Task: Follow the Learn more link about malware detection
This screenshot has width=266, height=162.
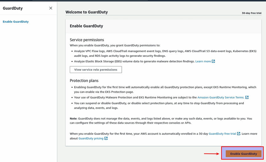Action: (x=203, y=61)
